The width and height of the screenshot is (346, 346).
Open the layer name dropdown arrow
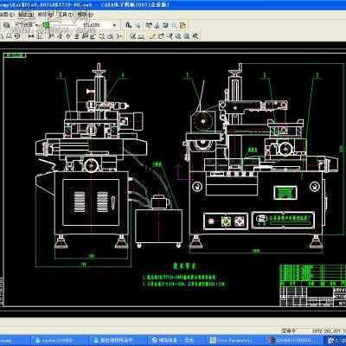pos(37,25)
